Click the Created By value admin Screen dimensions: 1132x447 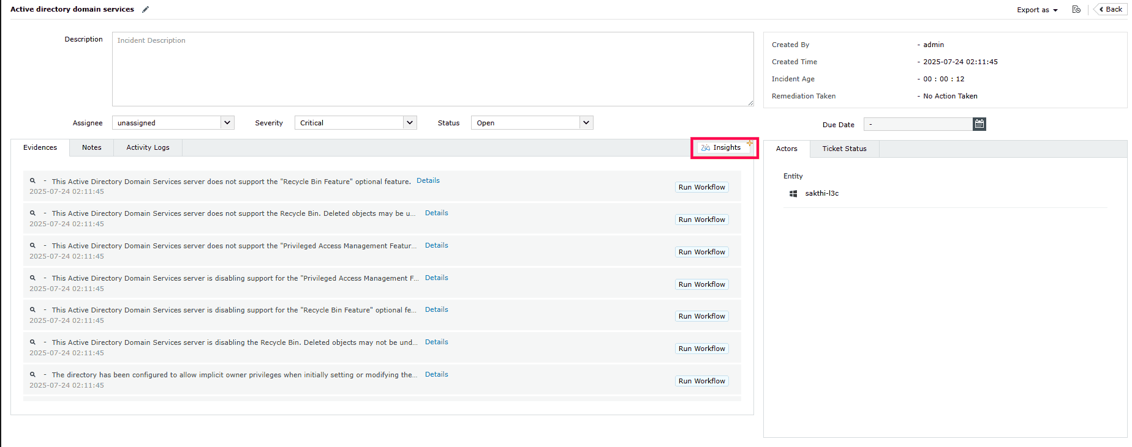(934, 45)
